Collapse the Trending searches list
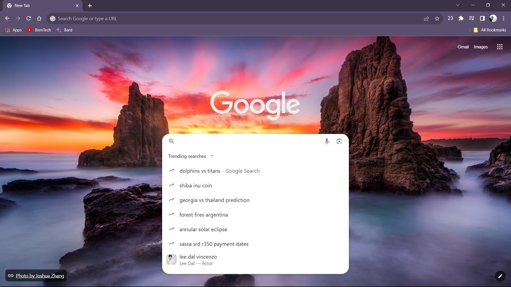Viewport: 511px width, 287px height. coord(212,156)
